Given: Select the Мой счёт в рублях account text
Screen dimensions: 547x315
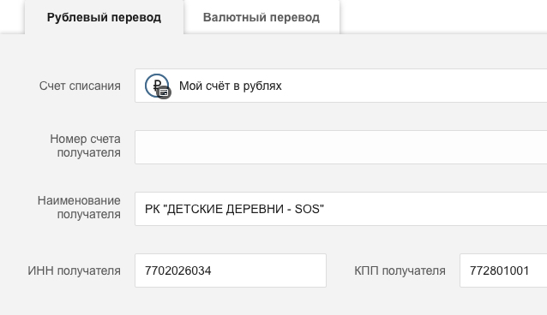Looking at the screenshot, I should [231, 86].
